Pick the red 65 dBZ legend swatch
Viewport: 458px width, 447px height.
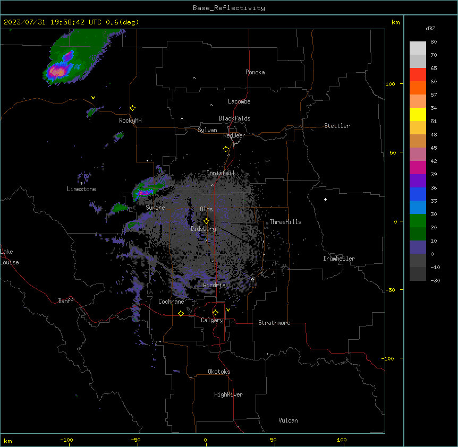pyautogui.click(x=418, y=75)
